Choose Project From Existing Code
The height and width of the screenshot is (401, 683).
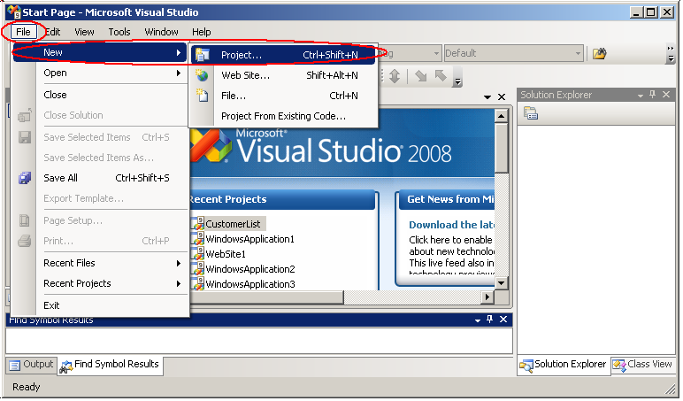pyautogui.click(x=283, y=116)
